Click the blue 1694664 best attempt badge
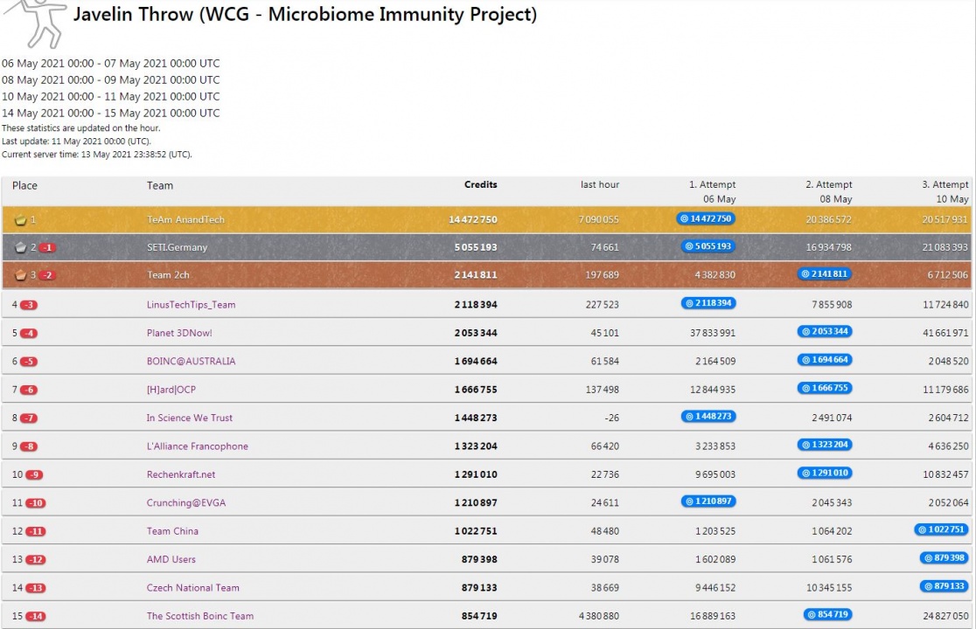 click(x=825, y=360)
